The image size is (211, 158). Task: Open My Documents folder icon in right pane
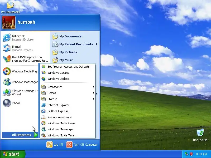[x=55, y=36]
